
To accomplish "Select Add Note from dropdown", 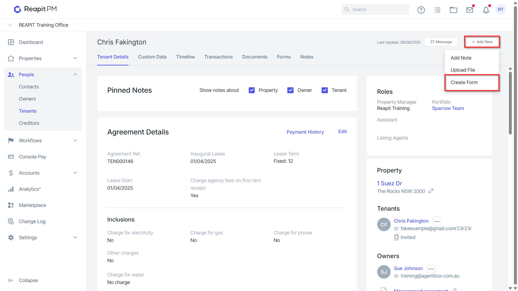I will tap(472, 58).
